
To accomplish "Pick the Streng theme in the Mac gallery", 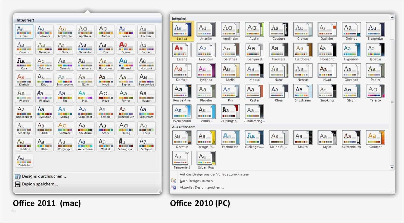I will [126, 128].
